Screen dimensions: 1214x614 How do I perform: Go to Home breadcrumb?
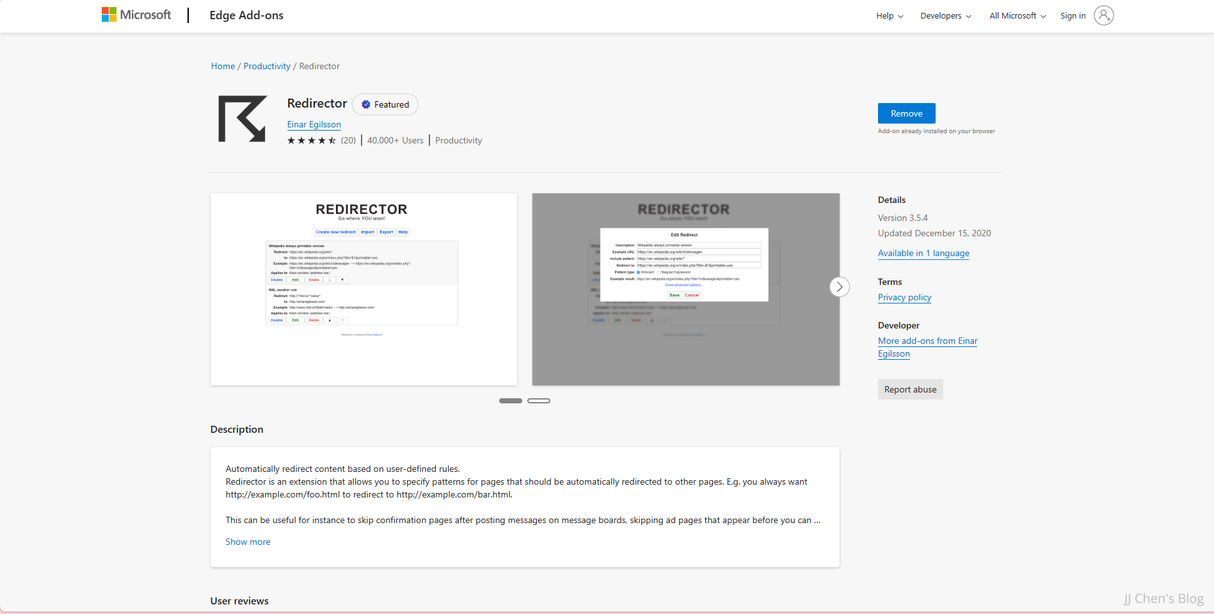click(223, 66)
